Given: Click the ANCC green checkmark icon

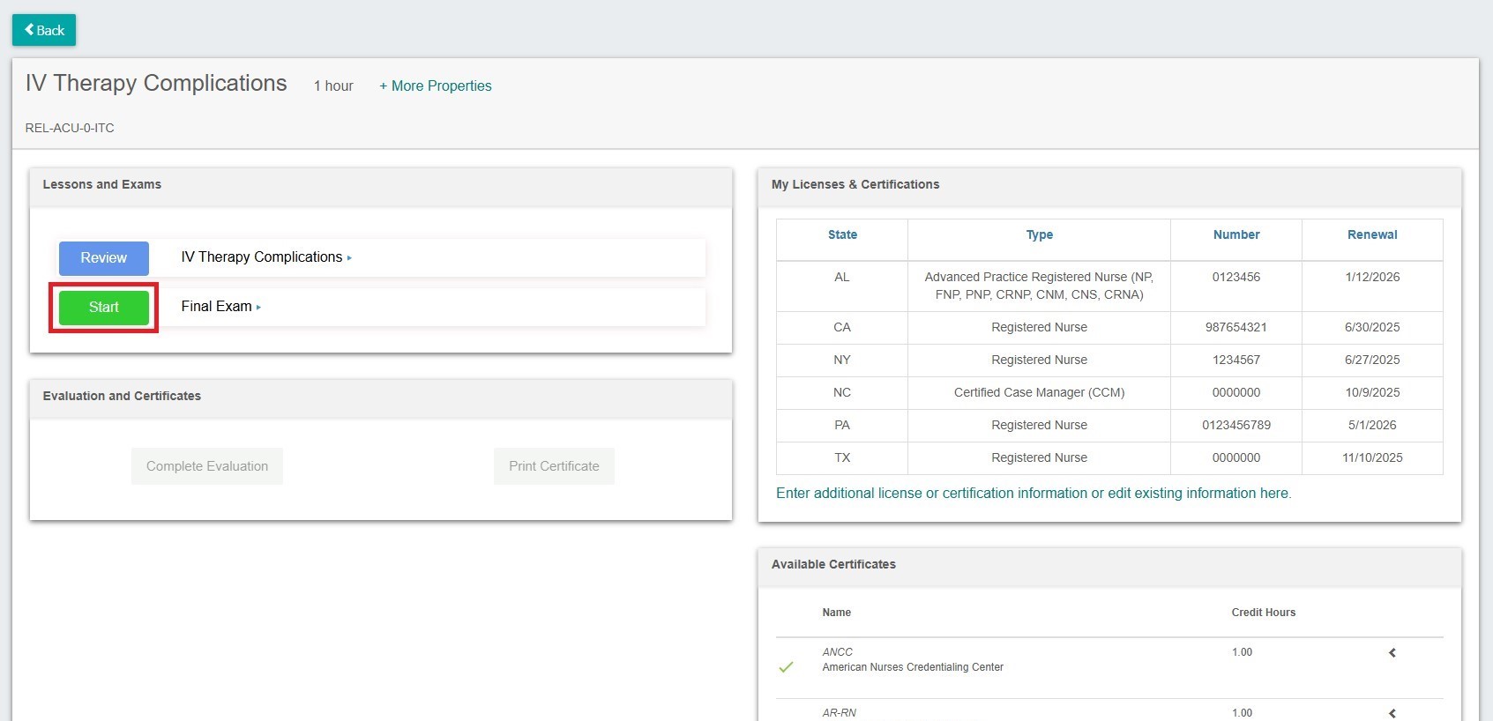Looking at the screenshot, I should pos(786,667).
